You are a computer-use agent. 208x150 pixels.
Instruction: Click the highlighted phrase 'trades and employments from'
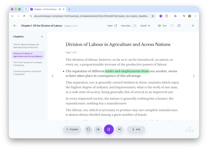tap(127, 71)
